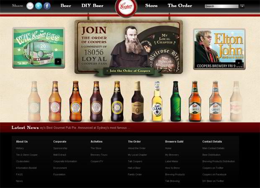Open the DIY Beer menu
This screenshot has height=188, width=260.
coord(92,6)
